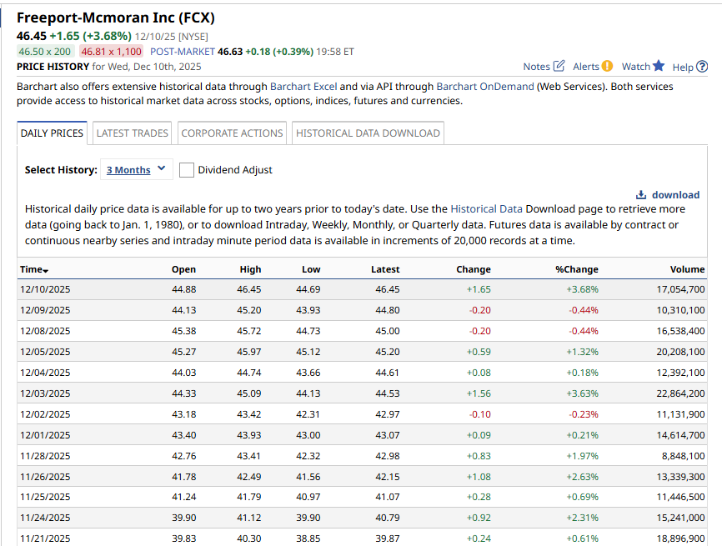
Task: Click the Time column sort arrow
Action: point(46,270)
